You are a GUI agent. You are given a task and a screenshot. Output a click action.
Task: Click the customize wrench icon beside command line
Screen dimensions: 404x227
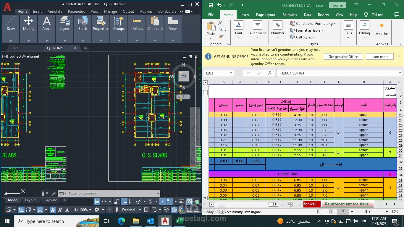pyautogui.click(x=54, y=194)
